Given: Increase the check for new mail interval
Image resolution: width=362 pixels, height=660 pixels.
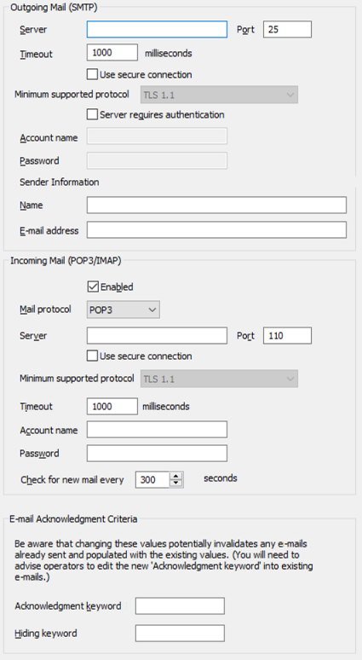Looking at the screenshot, I should coord(176,476).
